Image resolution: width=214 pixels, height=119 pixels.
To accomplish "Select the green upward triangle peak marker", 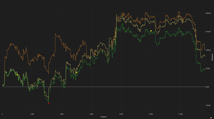I will click(123, 24).
